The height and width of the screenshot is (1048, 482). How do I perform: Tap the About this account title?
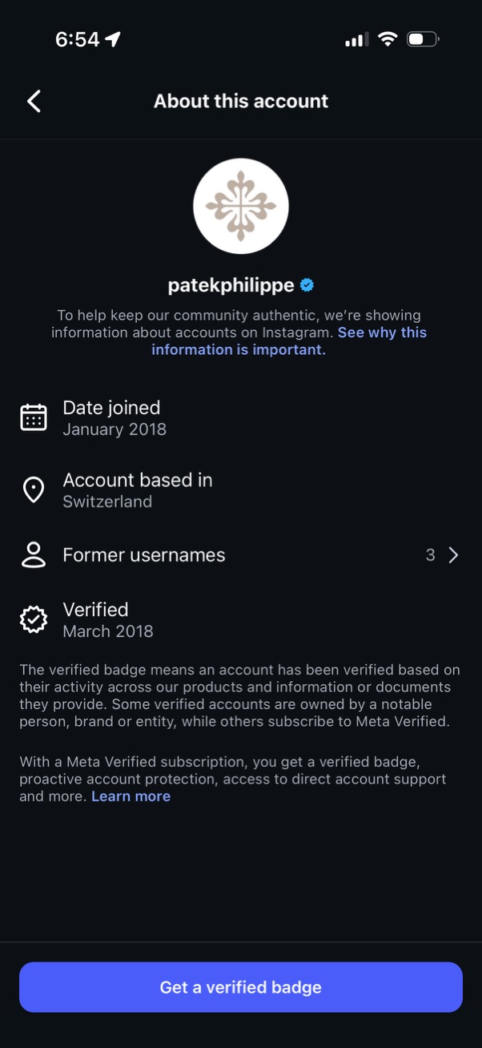coord(241,101)
